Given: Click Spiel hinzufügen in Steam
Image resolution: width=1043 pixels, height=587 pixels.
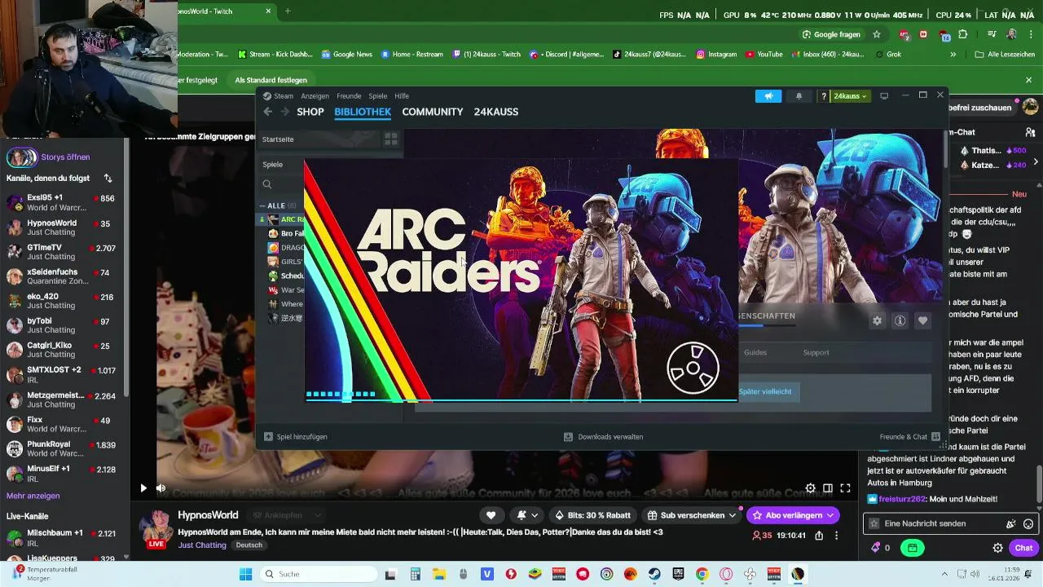Looking at the screenshot, I should click(x=295, y=437).
